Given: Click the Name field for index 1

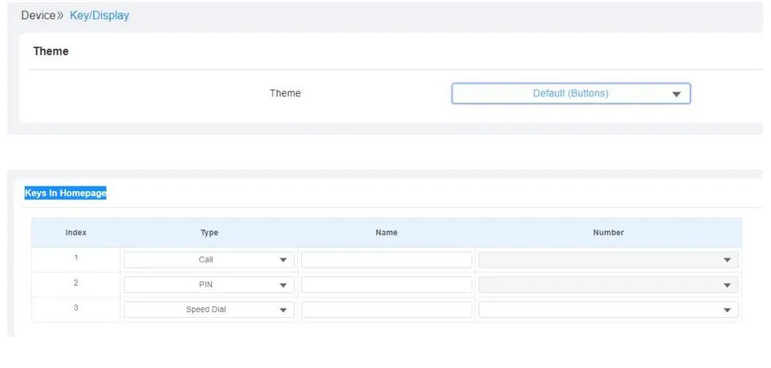Looking at the screenshot, I should tap(386, 260).
